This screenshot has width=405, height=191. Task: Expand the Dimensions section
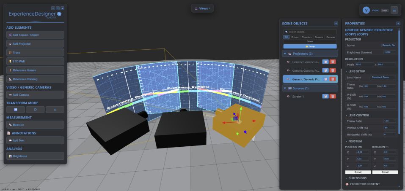coord(346,178)
